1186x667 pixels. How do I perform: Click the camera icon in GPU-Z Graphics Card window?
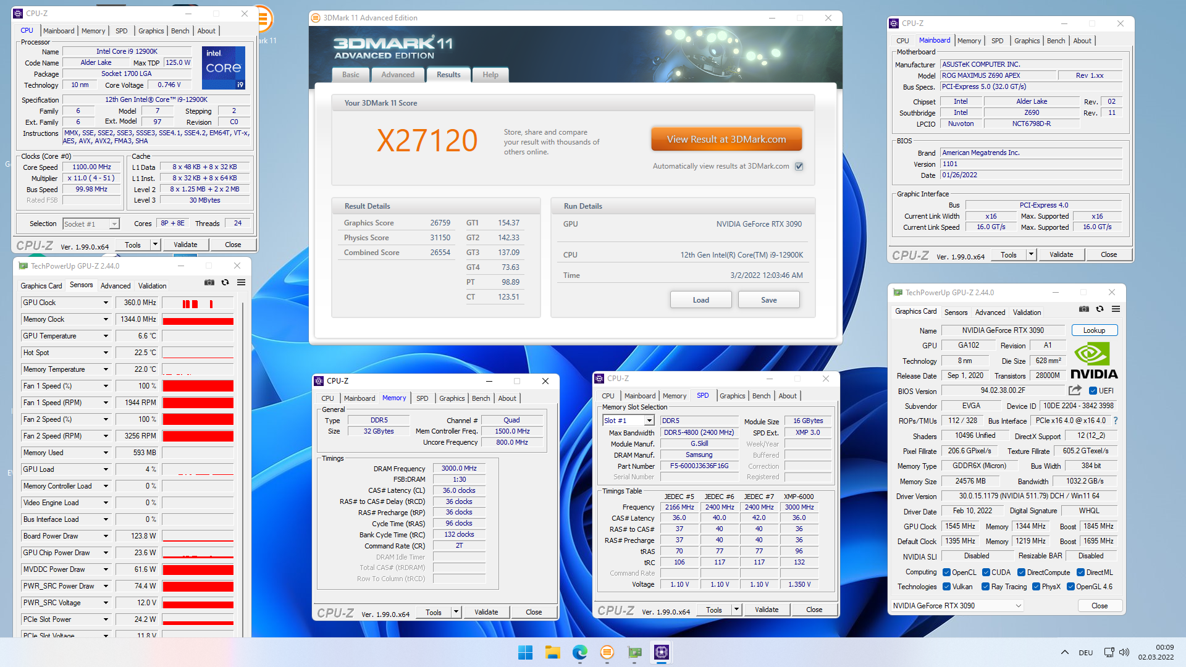[1084, 309]
